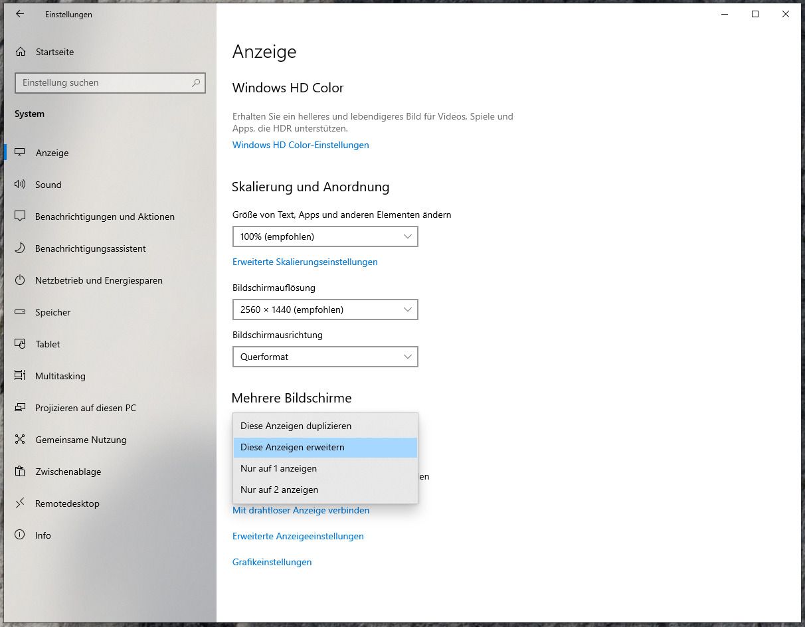805x627 pixels.
Task: Click the Sound speaker icon in sidebar
Action: (x=20, y=185)
